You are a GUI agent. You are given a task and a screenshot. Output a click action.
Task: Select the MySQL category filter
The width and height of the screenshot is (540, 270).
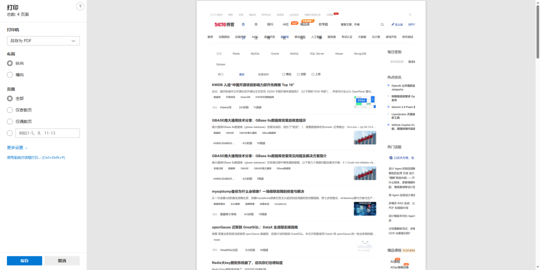click(255, 53)
